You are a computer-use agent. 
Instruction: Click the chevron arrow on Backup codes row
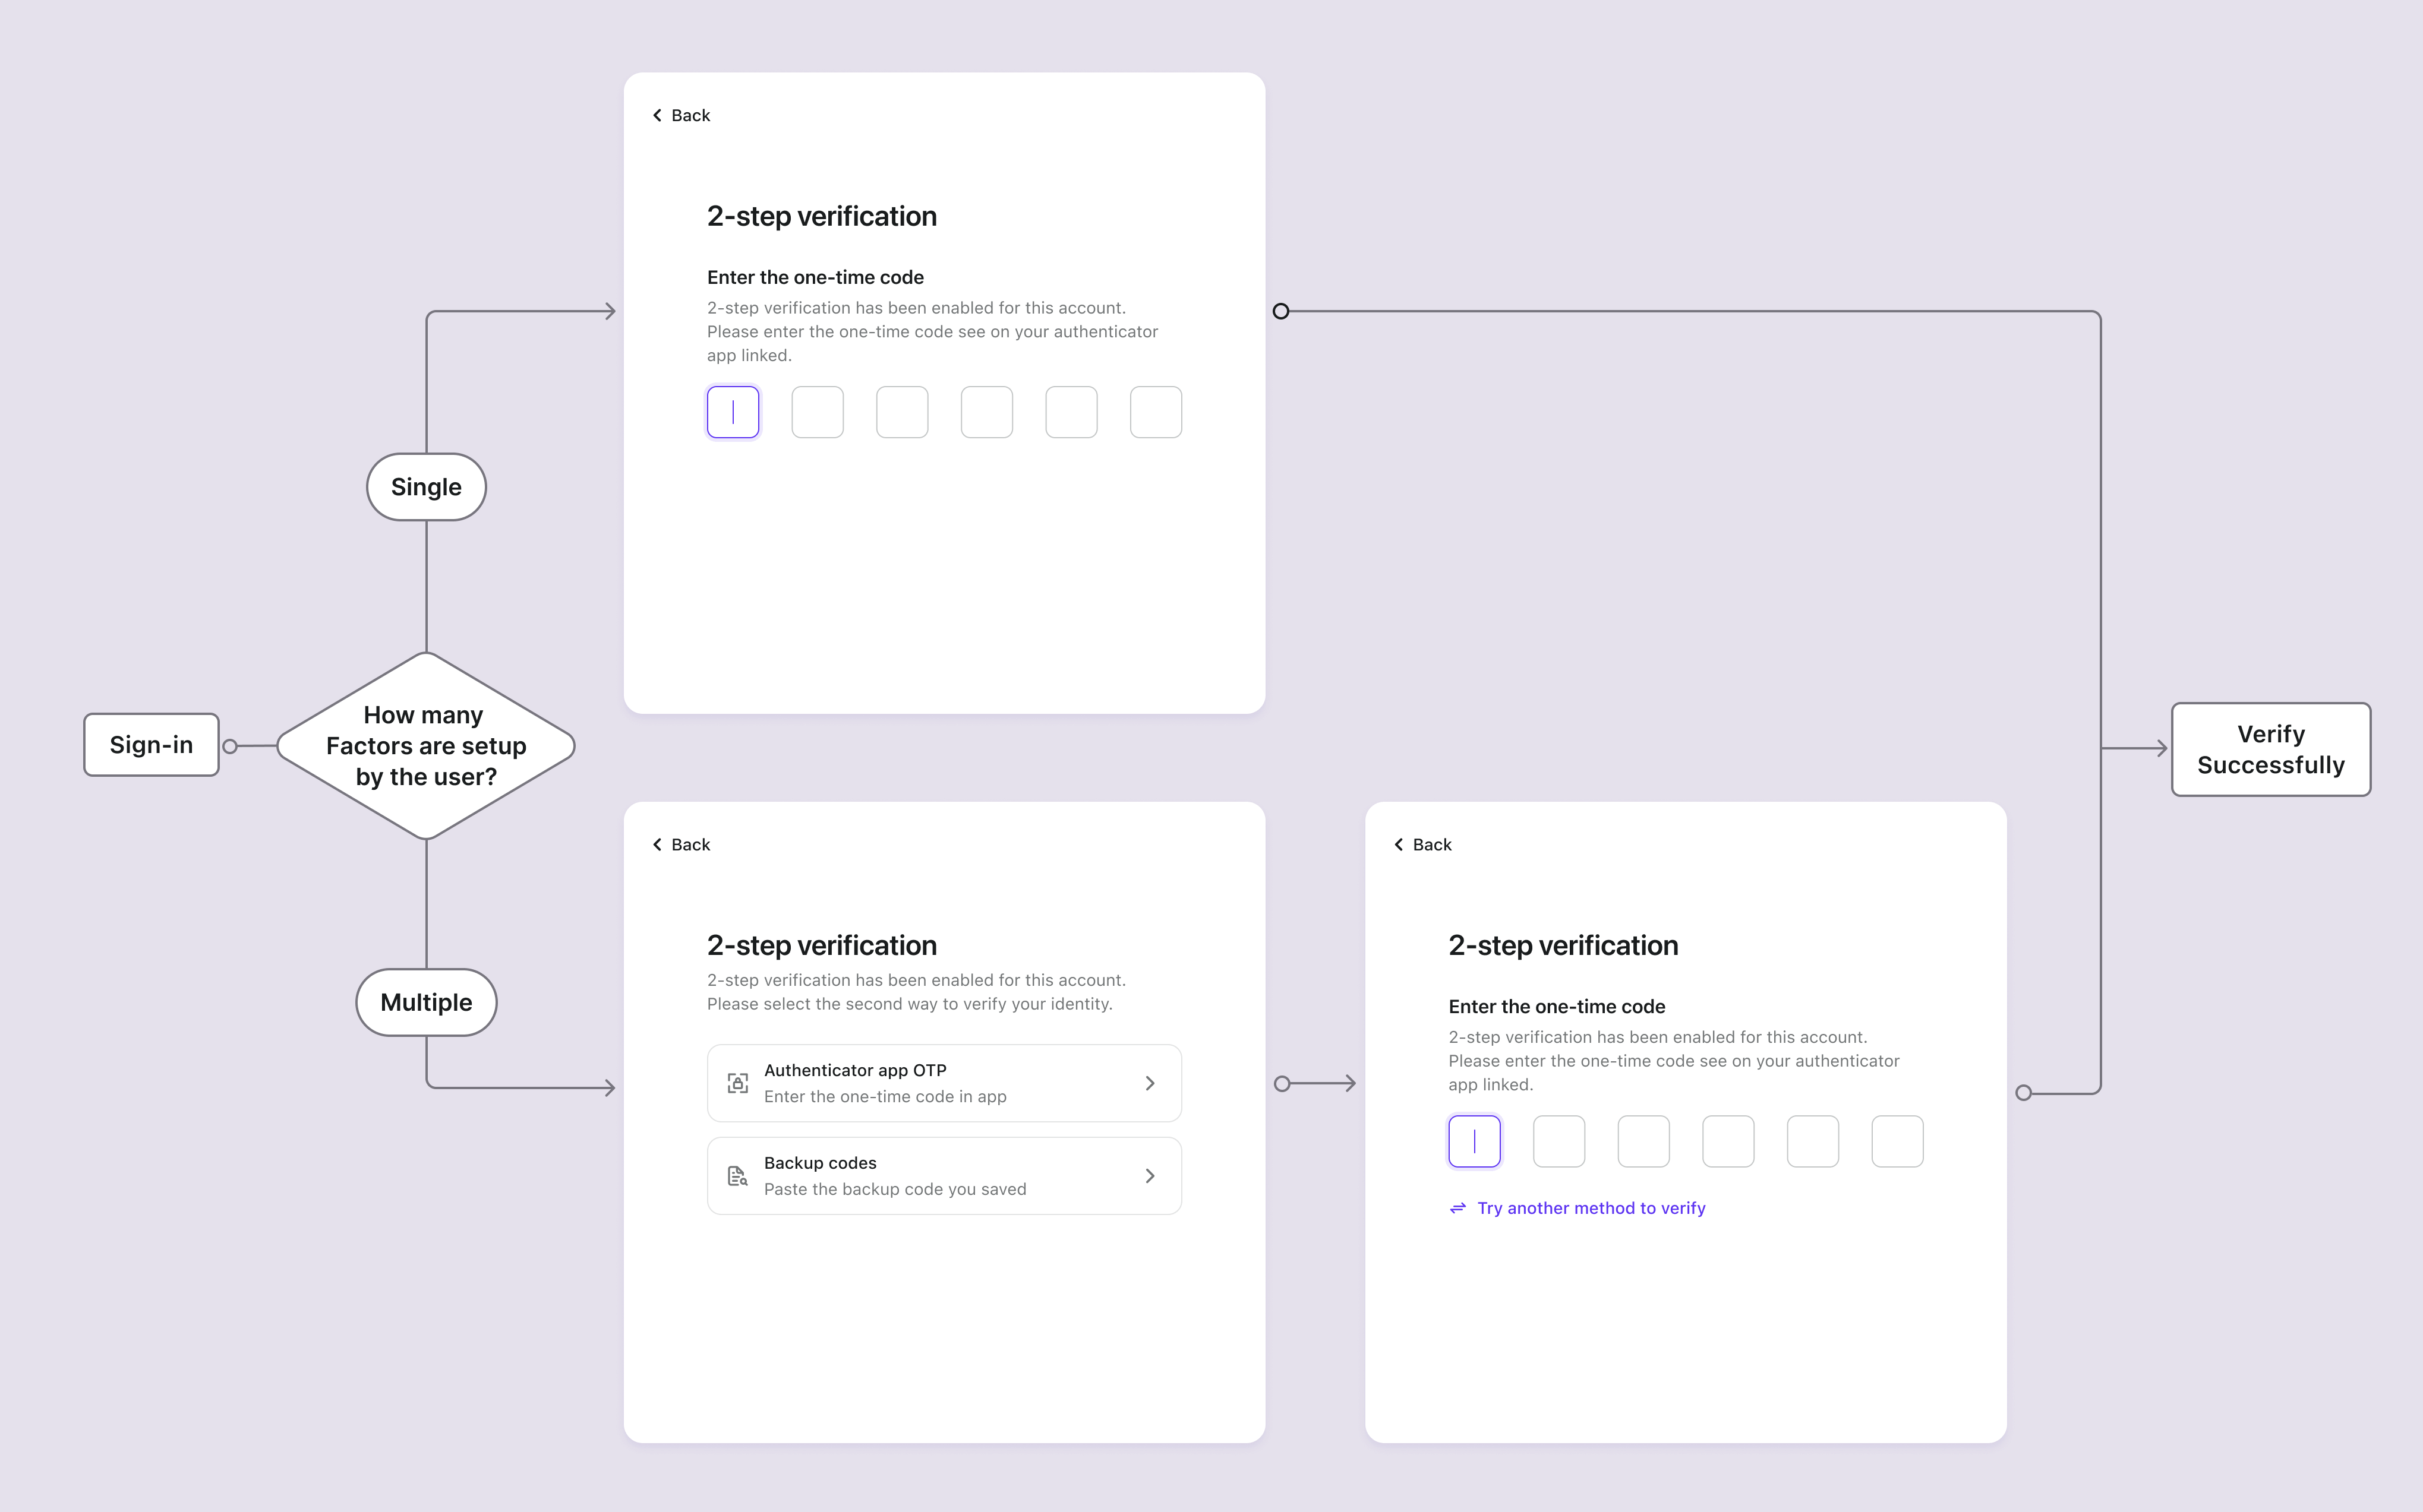pos(1150,1176)
